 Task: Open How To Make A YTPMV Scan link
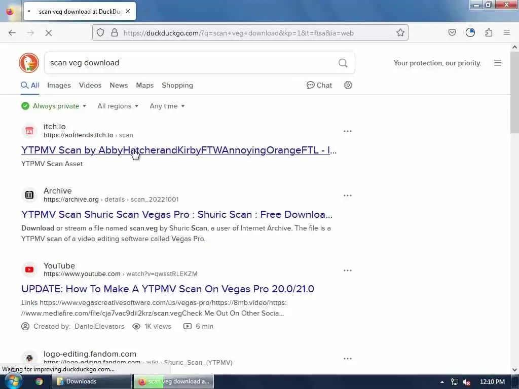pos(167,288)
